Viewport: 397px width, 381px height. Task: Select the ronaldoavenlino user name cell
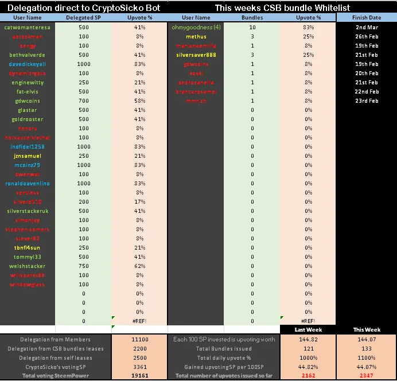click(28, 184)
